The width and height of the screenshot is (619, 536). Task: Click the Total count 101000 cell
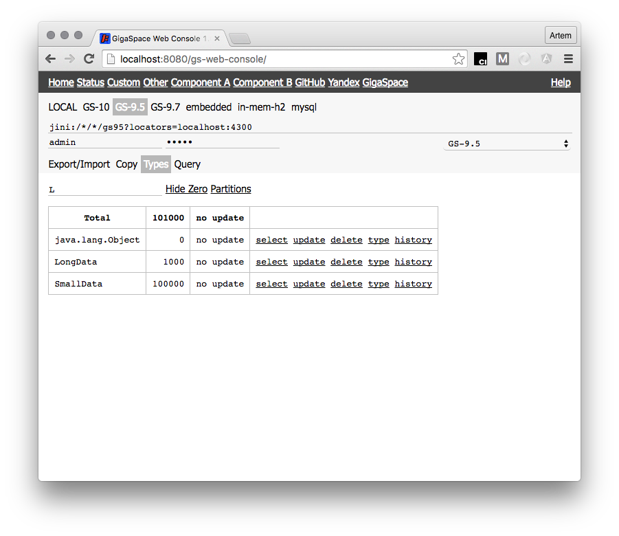[x=168, y=218]
